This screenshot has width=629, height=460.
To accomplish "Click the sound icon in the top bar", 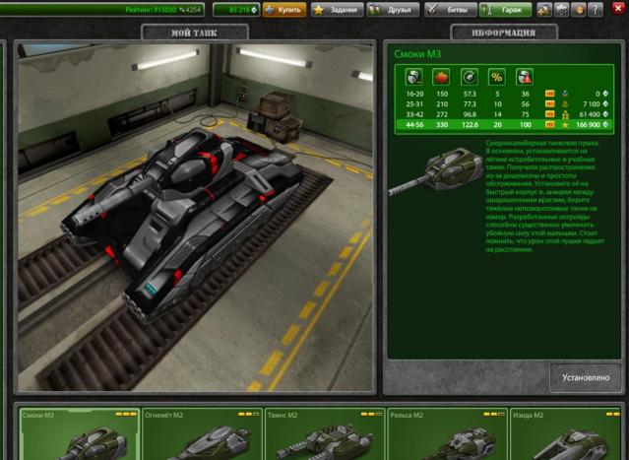I will pos(578,10).
